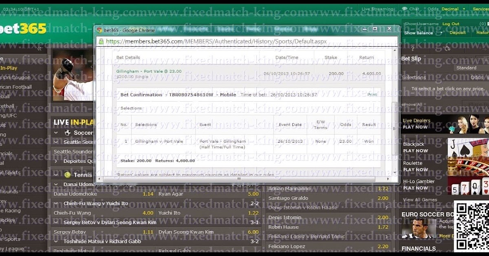Click the Show Username link
489x256 pixels.
coord(422,24)
